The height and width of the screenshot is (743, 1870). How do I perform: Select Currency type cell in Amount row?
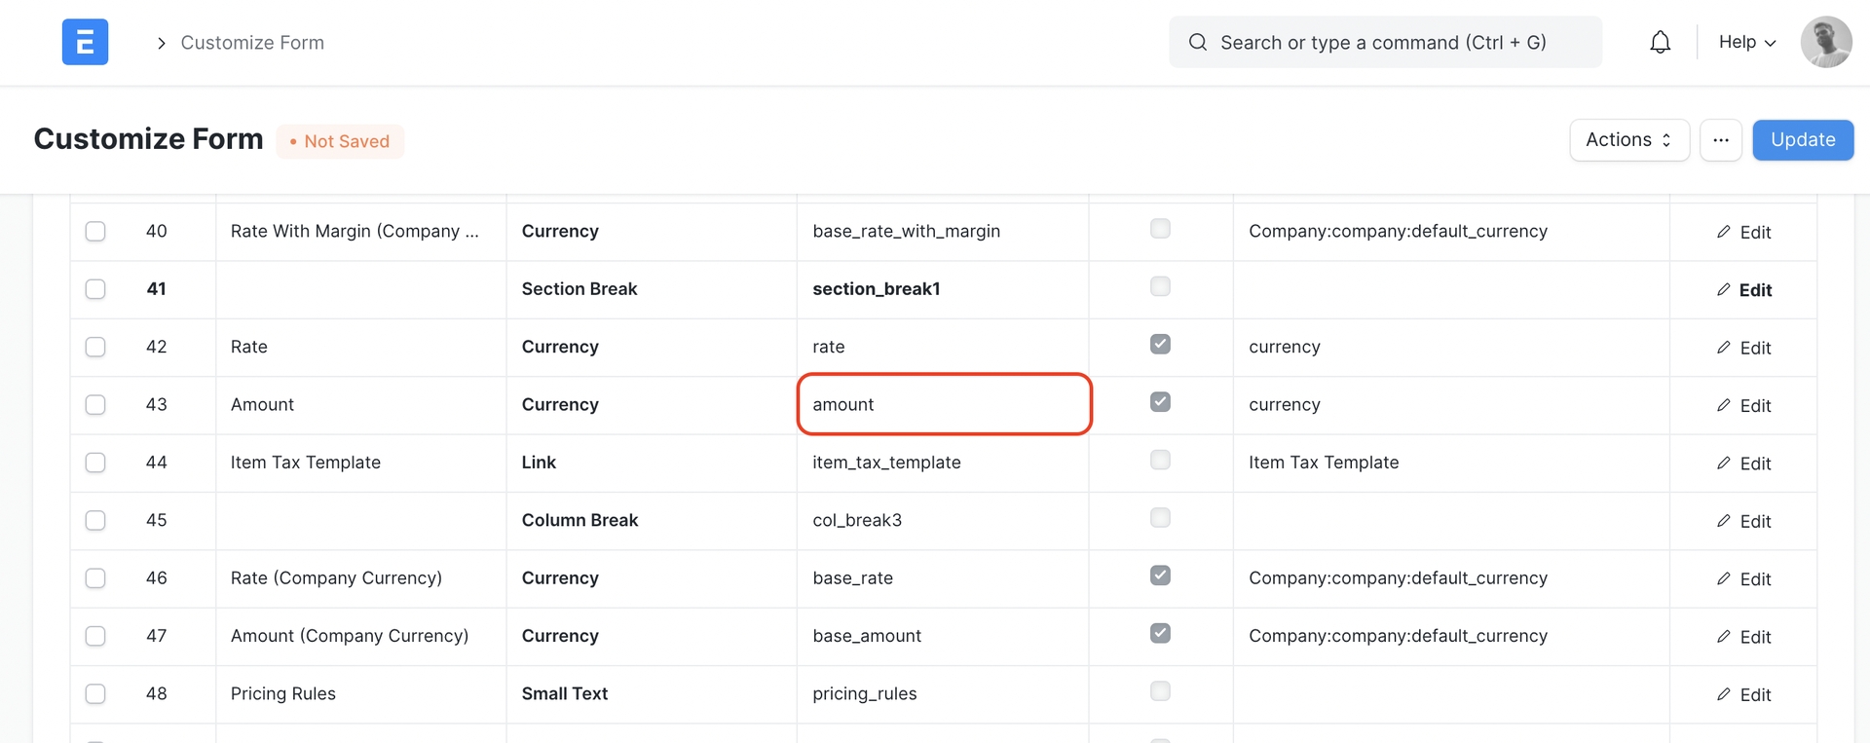pyautogui.click(x=651, y=404)
